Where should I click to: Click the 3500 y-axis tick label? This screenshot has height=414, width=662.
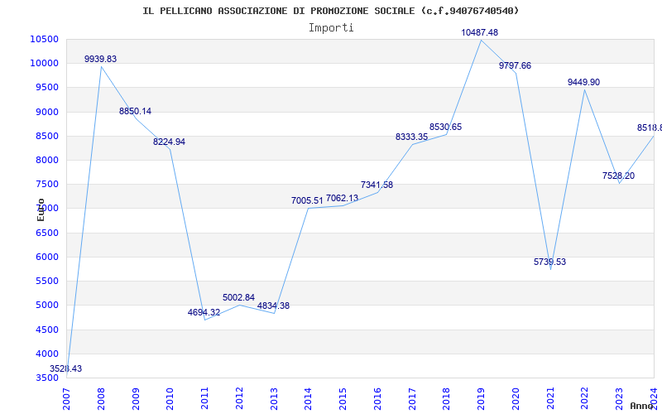[x=46, y=378]
